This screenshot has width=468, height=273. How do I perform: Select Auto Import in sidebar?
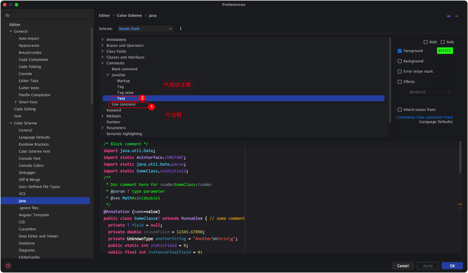[x=29, y=38]
